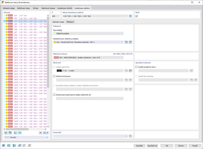Click the new icon in critical load row

126,89
